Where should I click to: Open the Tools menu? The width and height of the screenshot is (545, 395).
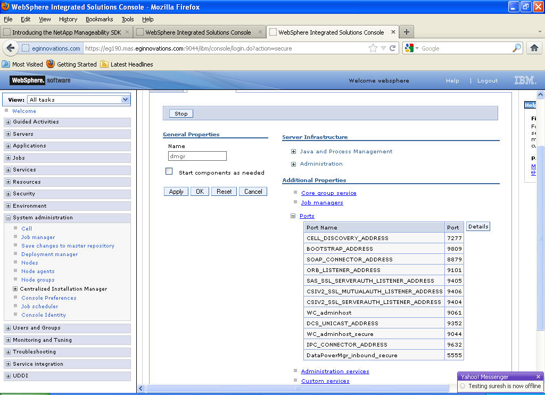128,19
